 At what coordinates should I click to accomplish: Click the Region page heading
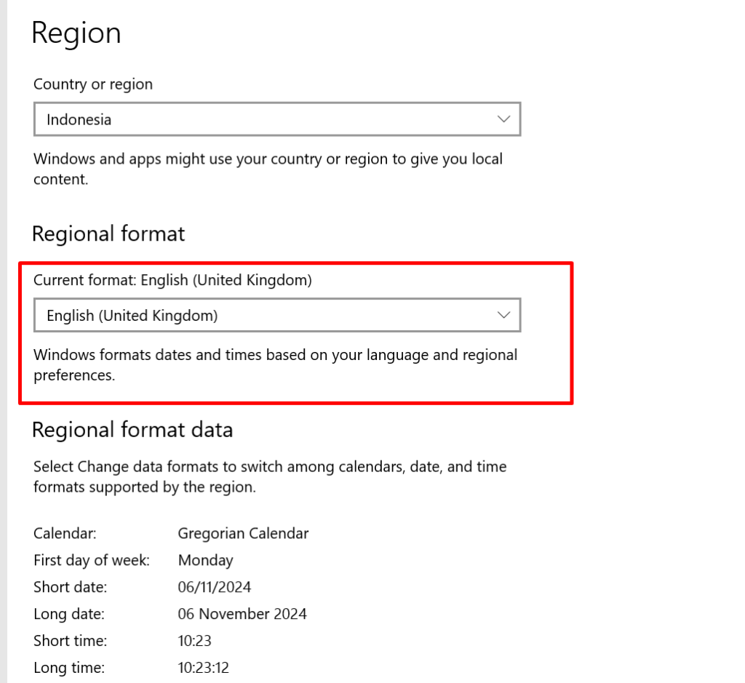tap(76, 33)
